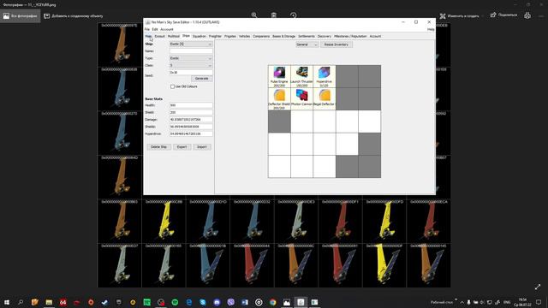Screen dimensions: 548x308
Task: Click the Hyperdrive base stat field
Action: (191, 133)
